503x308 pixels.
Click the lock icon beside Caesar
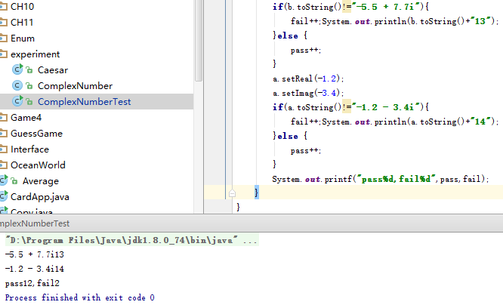(29, 70)
